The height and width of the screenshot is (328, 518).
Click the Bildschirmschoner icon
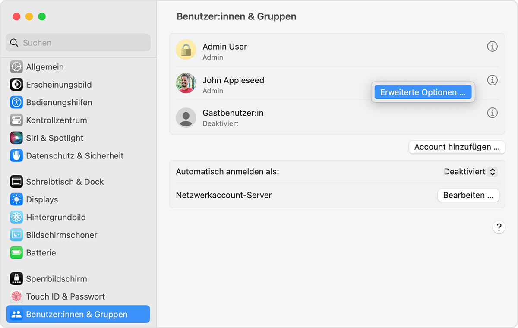(x=16, y=235)
